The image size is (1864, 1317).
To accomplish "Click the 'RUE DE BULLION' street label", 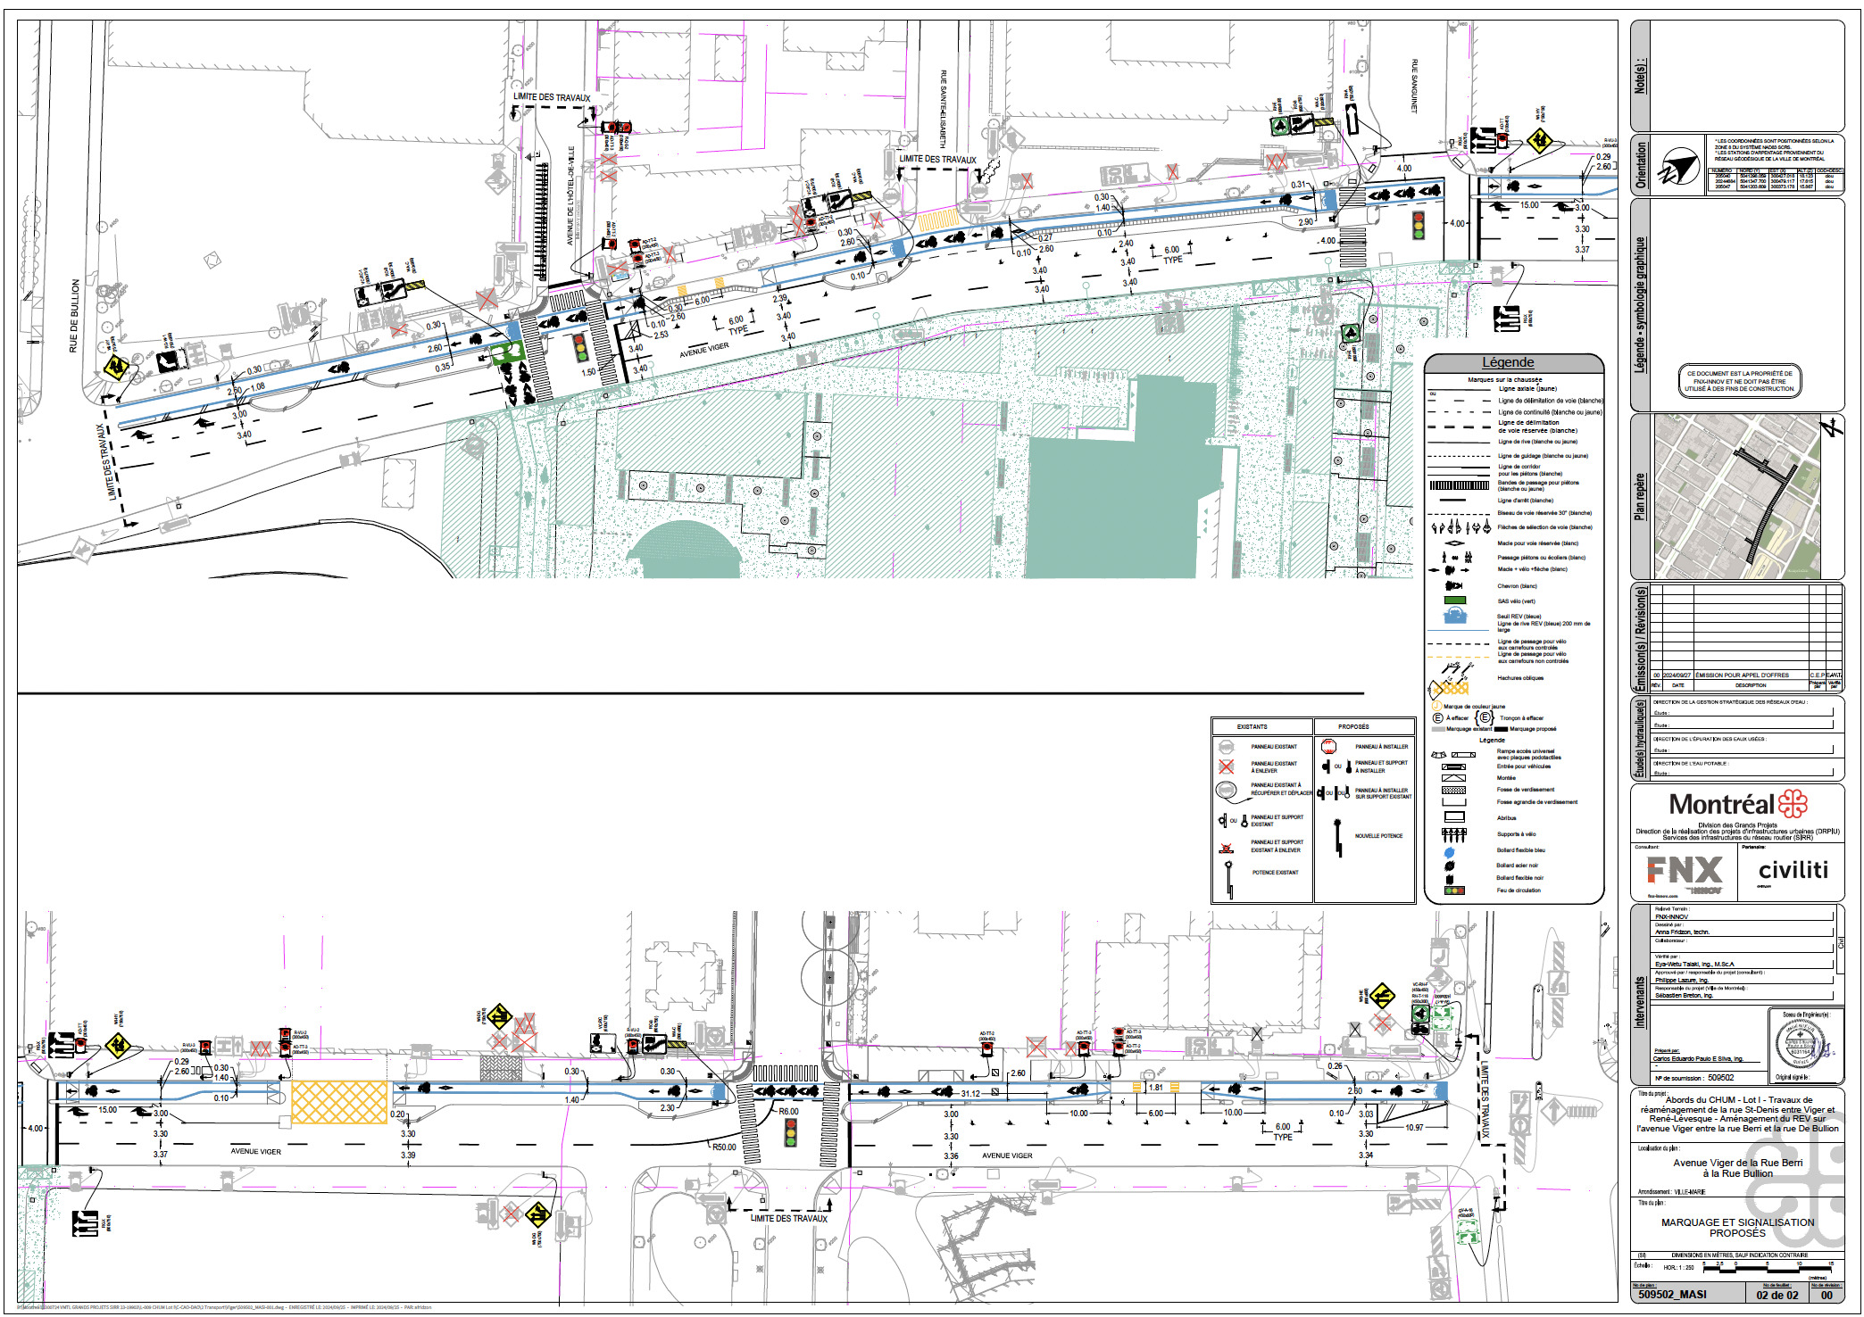I will point(74,316).
